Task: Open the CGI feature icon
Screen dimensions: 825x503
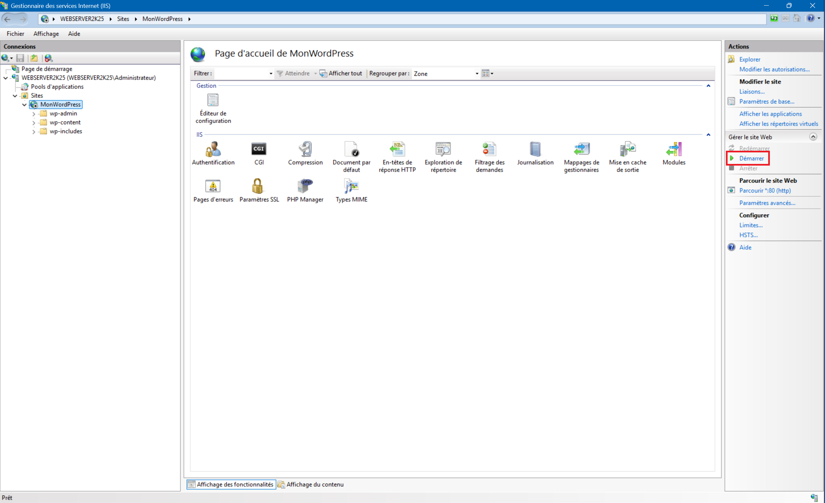Action: [x=259, y=149]
